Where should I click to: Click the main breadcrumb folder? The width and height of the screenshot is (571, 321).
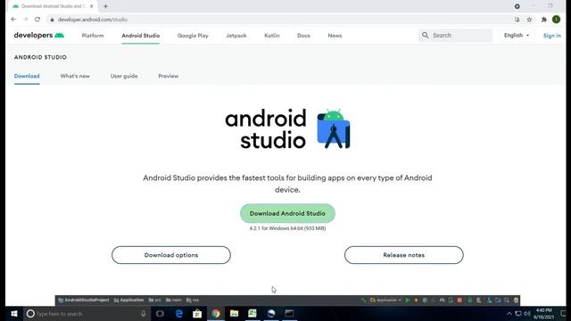click(x=174, y=300)
